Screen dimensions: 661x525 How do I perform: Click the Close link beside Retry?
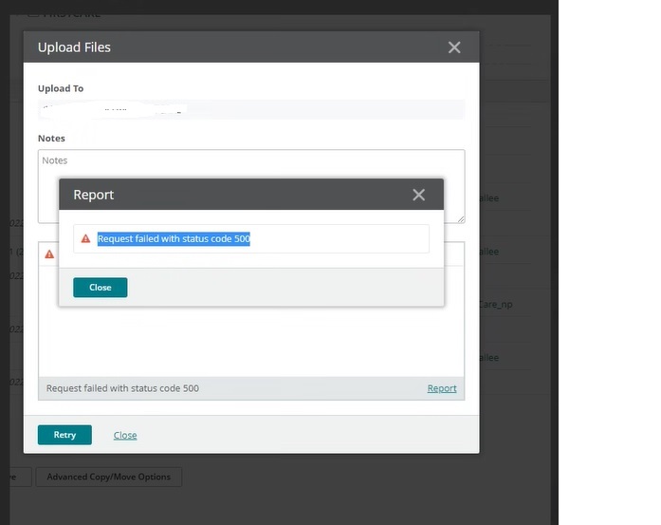coord(125,435)
